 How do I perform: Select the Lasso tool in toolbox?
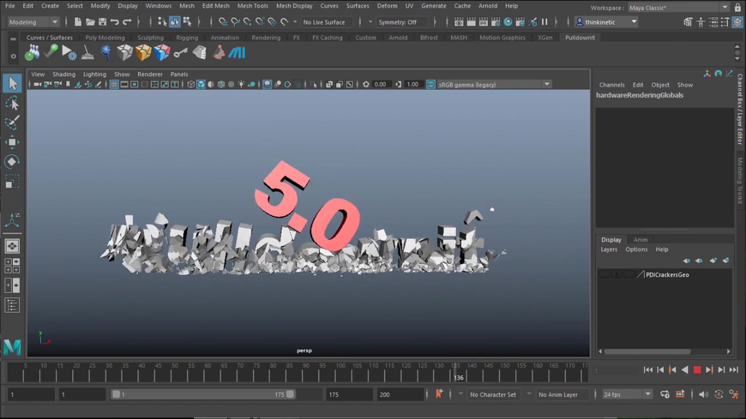tap(12, 103)
